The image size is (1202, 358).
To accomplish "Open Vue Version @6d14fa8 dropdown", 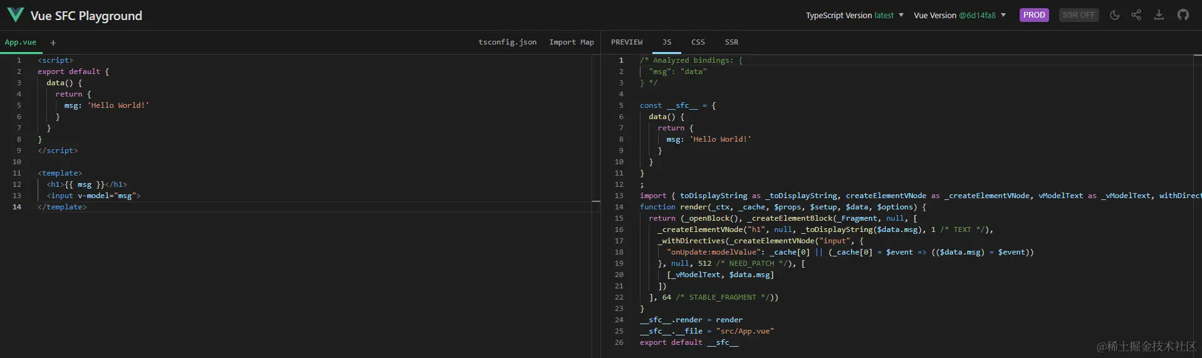I will pos(959,15).
